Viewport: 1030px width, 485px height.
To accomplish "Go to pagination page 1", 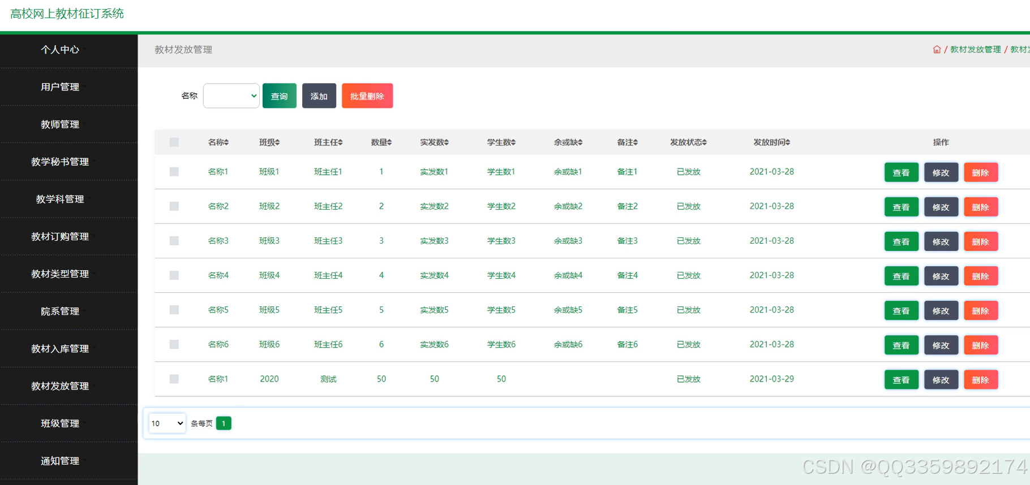I will (x=224, y=423).
